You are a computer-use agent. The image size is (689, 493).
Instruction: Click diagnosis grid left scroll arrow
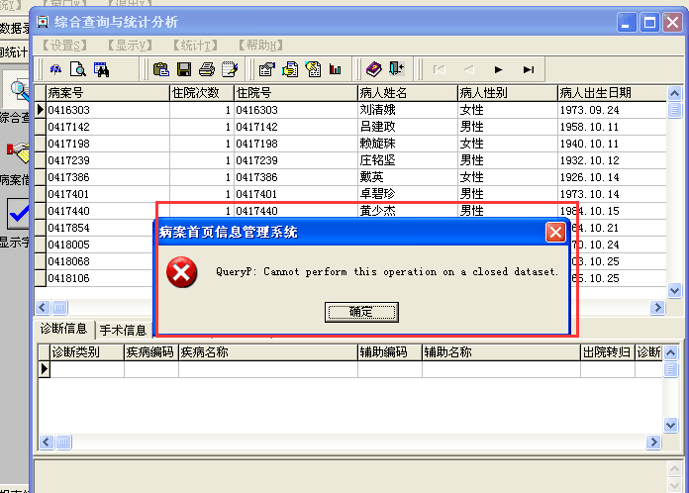tap(47, 442)
